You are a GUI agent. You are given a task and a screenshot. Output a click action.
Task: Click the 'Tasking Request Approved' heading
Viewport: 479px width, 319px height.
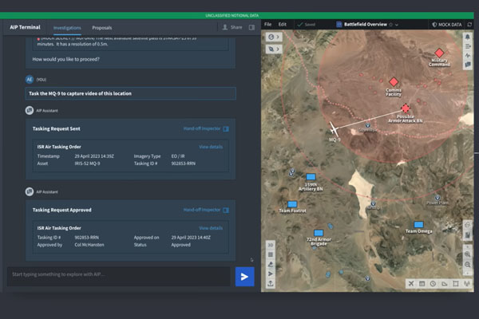tap(62, 210)
